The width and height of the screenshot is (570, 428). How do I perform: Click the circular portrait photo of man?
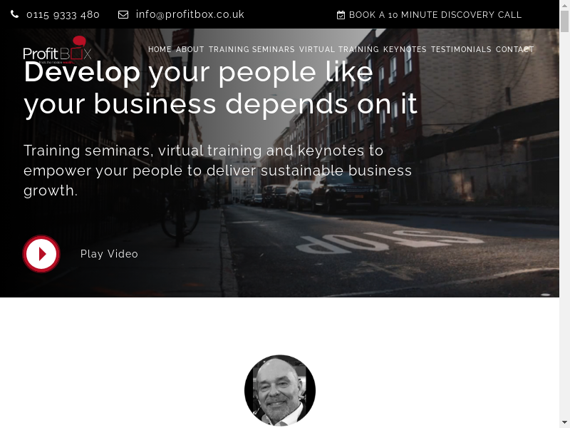point(280,390)
